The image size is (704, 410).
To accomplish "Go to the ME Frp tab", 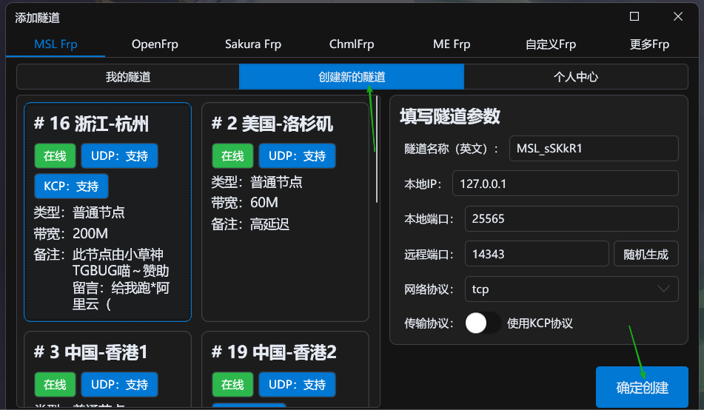I will (x=452, y=44).
